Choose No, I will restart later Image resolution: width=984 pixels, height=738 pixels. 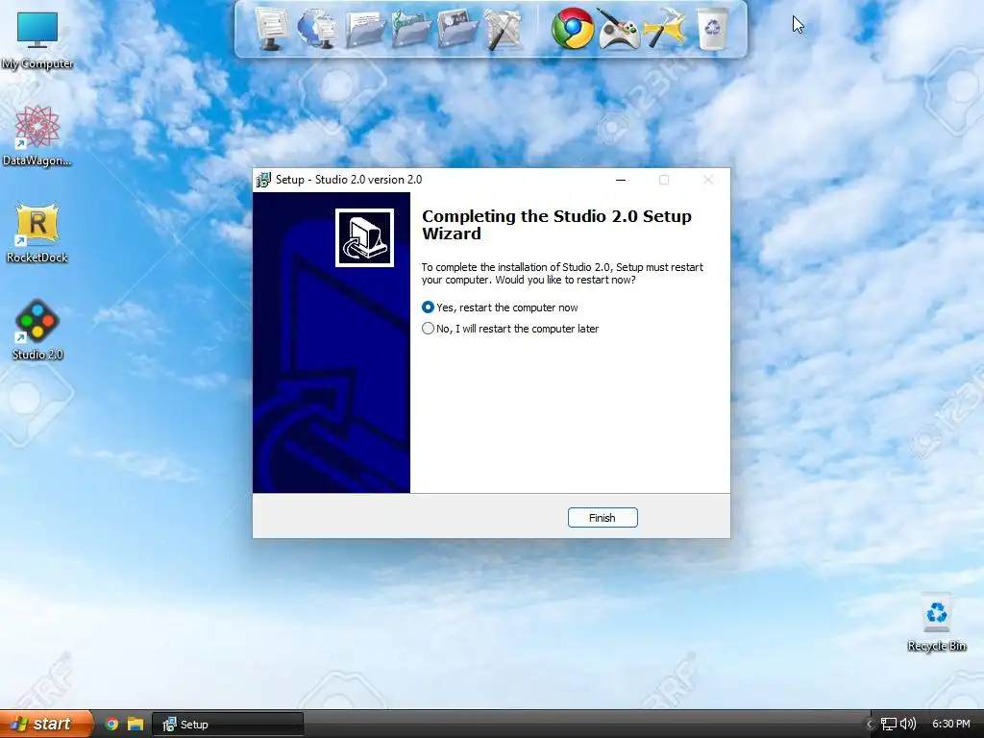510,329
